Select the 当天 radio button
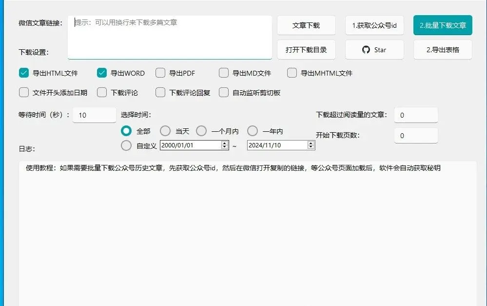Screen dimensions: 487x306 [165, 131]
